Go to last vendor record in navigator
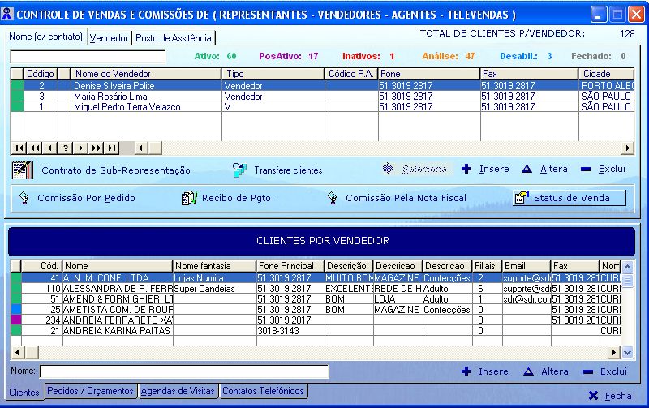 112,148
